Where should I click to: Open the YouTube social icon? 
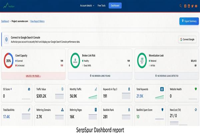pyautogui.click(x=196, y=6)
